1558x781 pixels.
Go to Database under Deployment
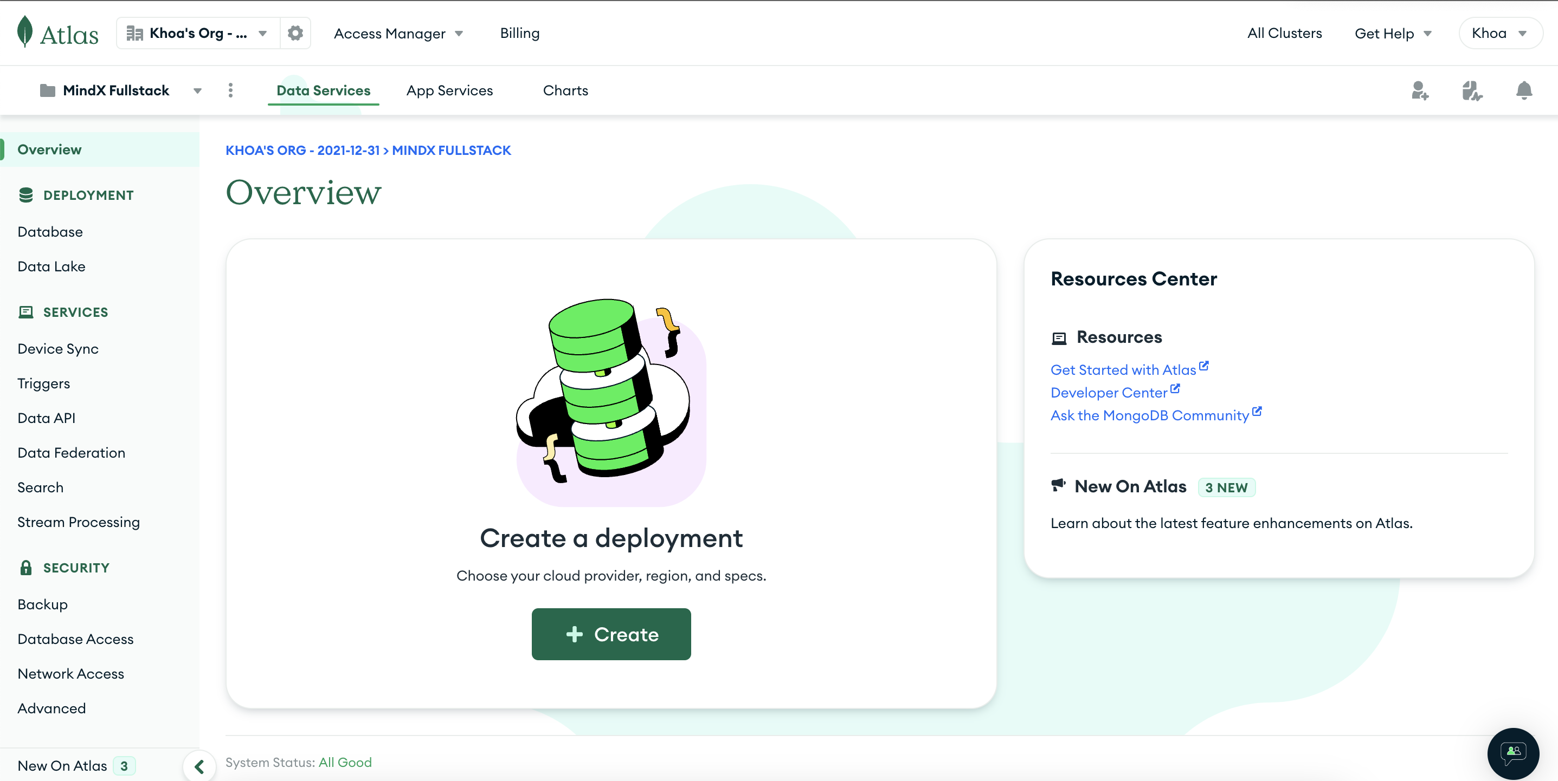coord(50,231)
